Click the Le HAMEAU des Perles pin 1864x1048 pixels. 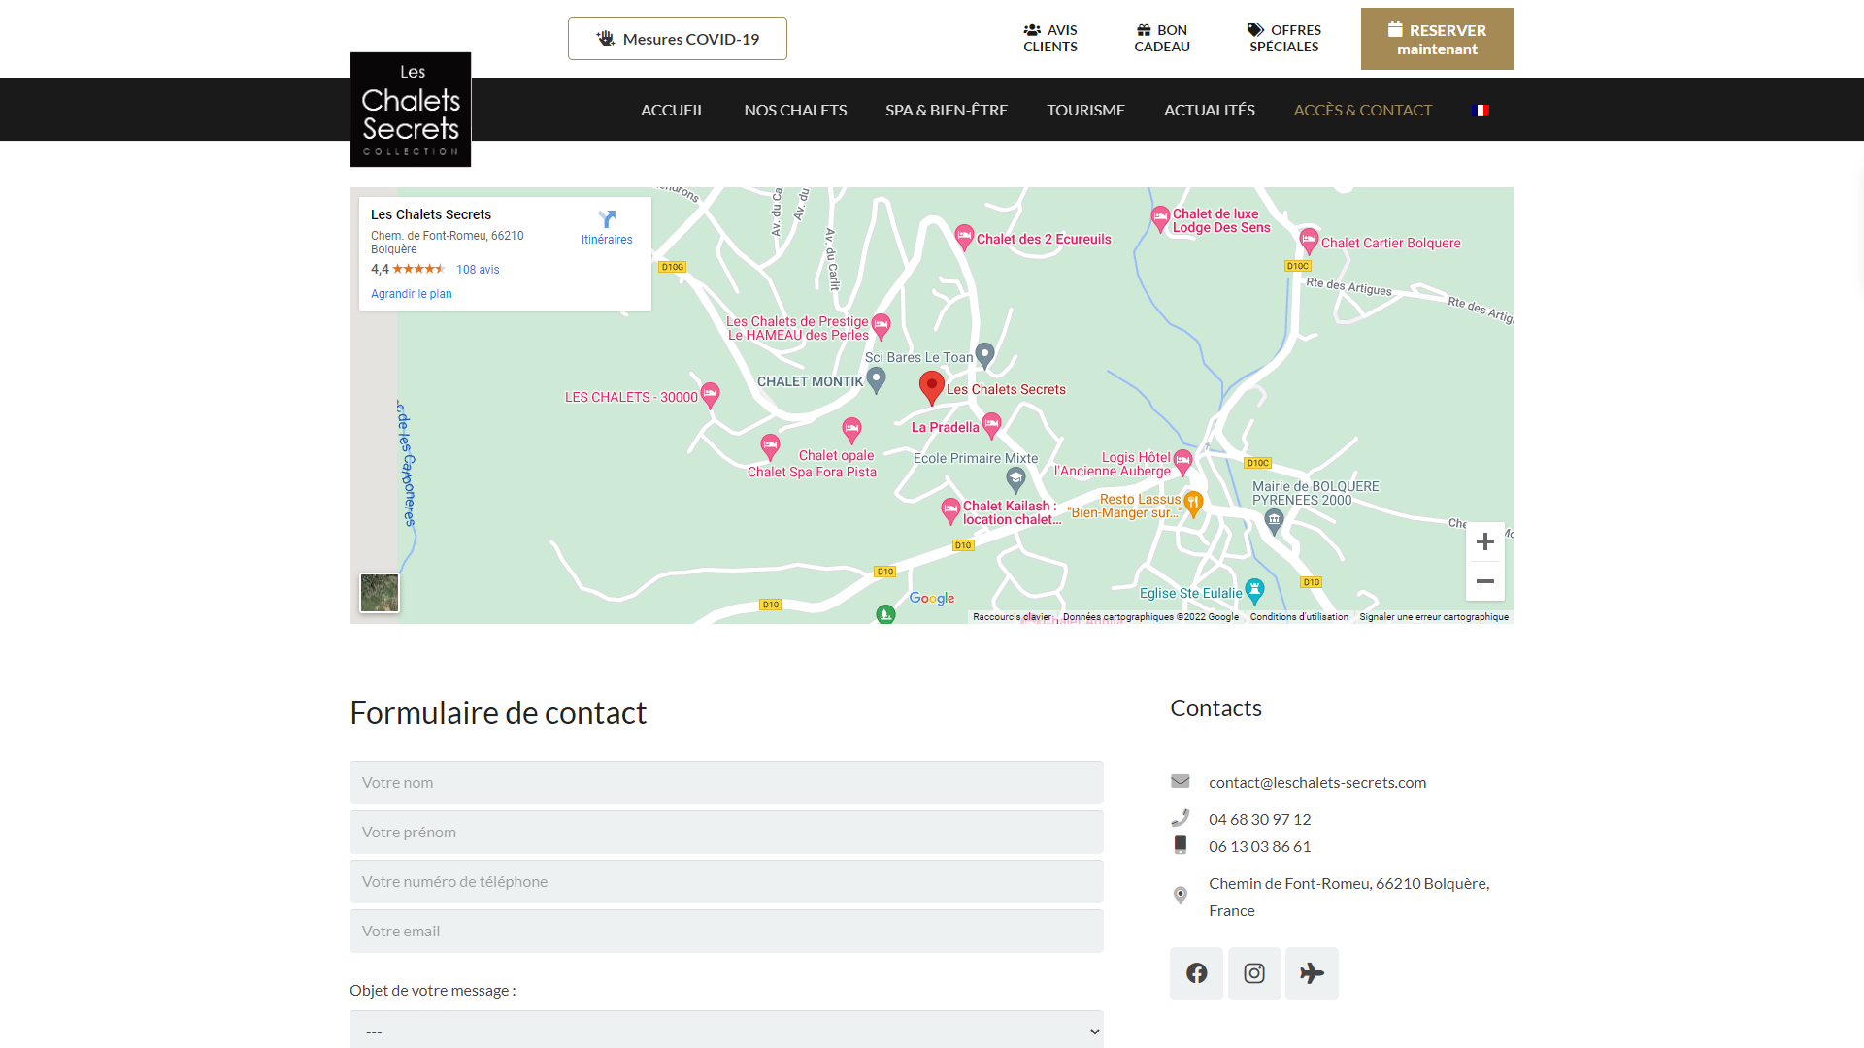click(881, 325)
